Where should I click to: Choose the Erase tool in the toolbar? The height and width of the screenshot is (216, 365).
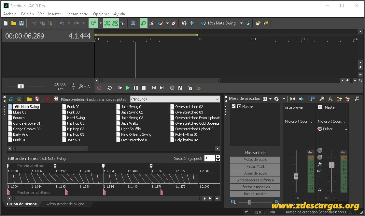(174, 23)
